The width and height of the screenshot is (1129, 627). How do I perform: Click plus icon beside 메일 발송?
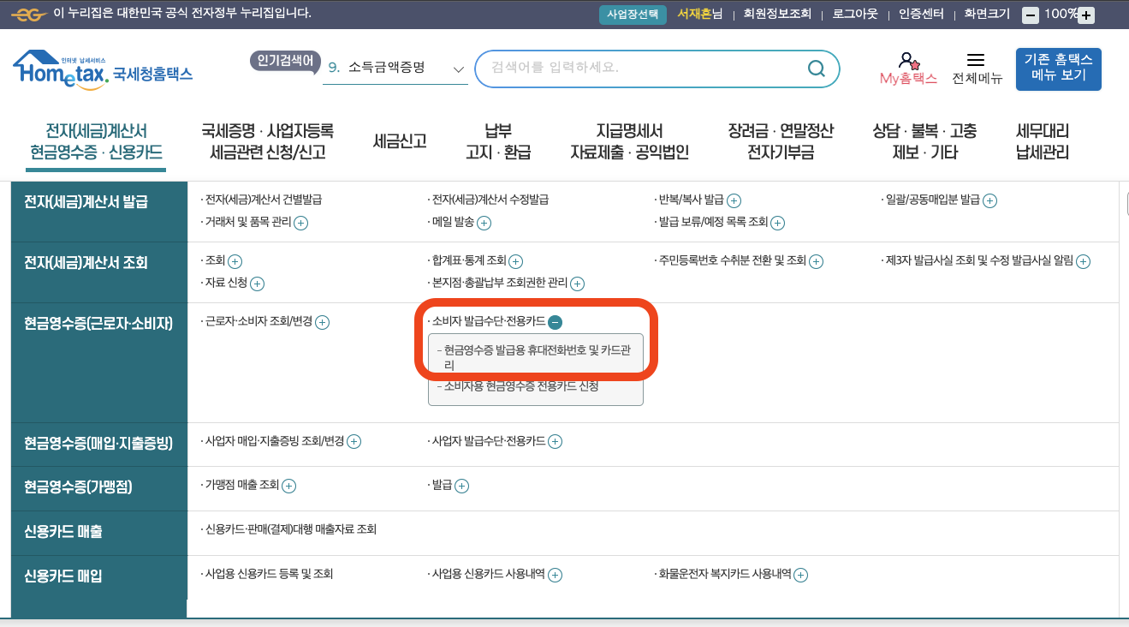[485, 223]
